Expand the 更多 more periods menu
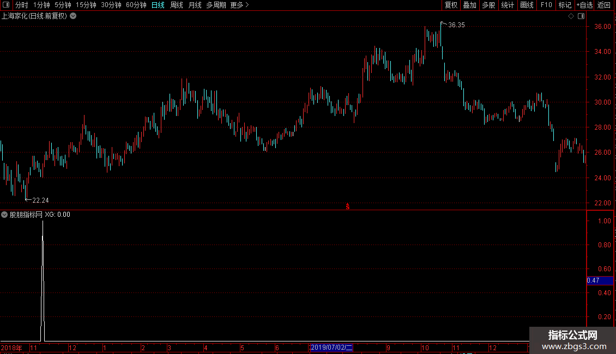The image size is (616, 354). coord(240,5)
